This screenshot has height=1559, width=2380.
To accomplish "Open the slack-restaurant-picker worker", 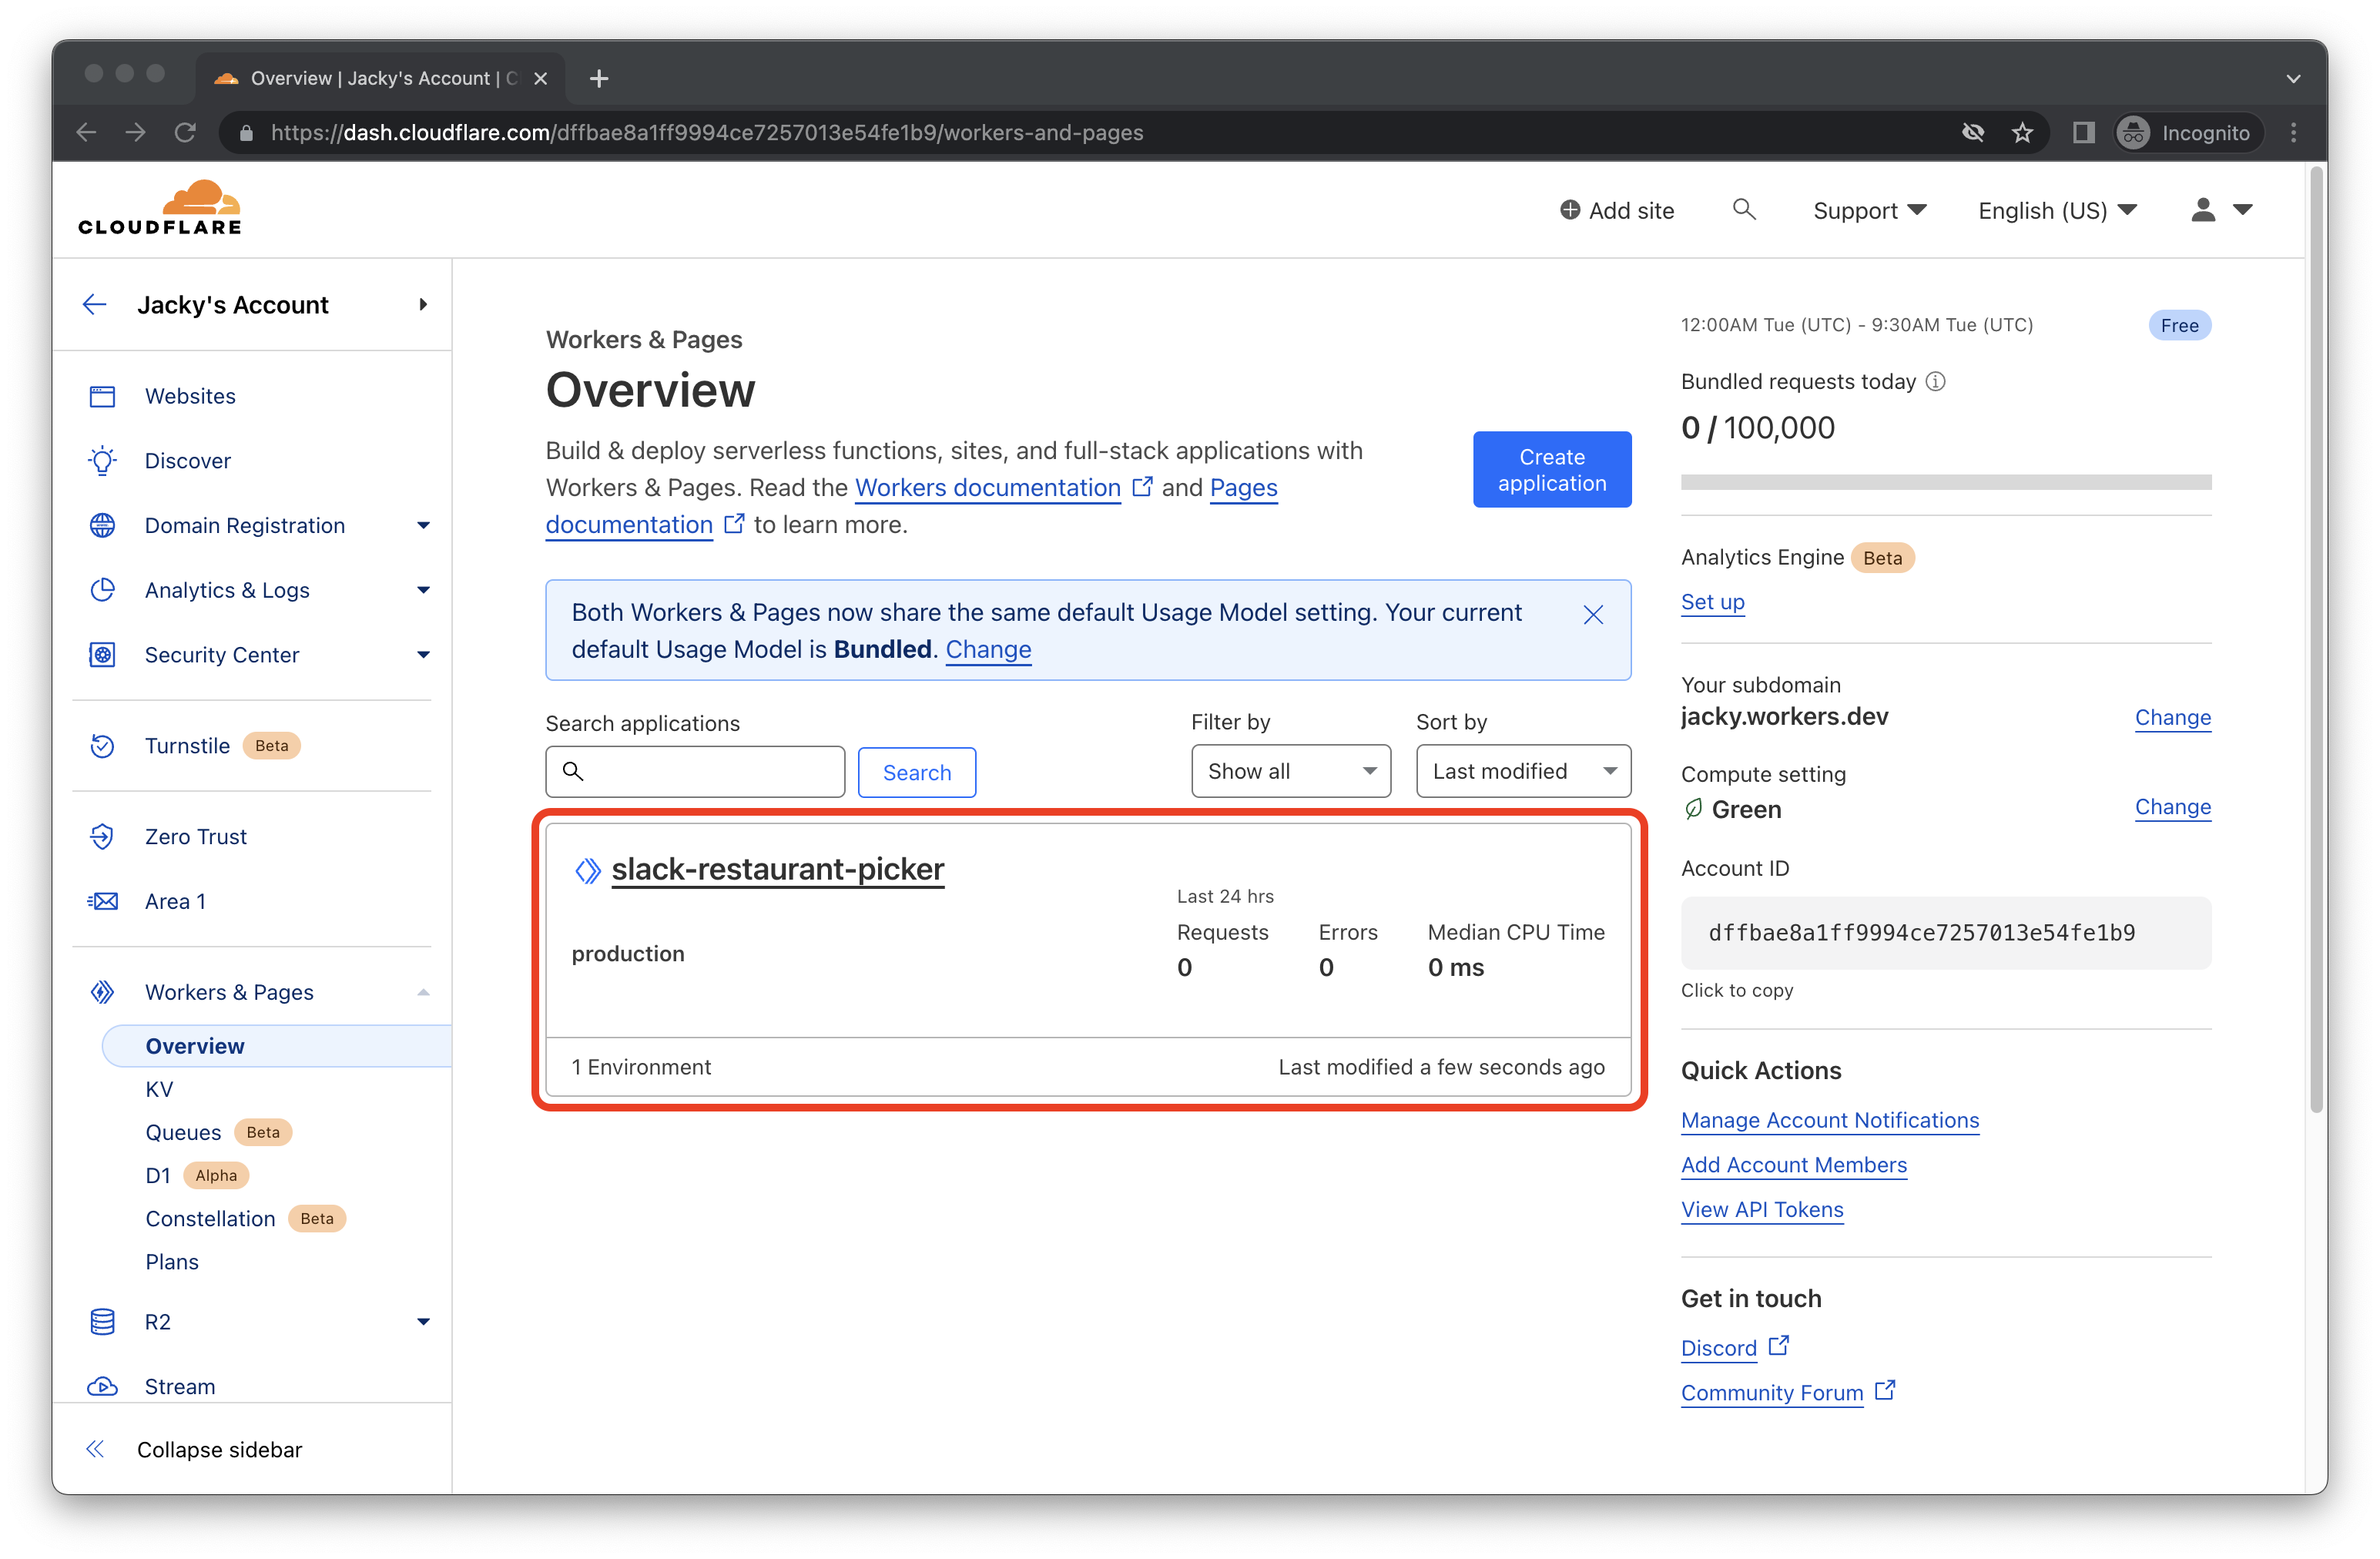I will [777, 869].
